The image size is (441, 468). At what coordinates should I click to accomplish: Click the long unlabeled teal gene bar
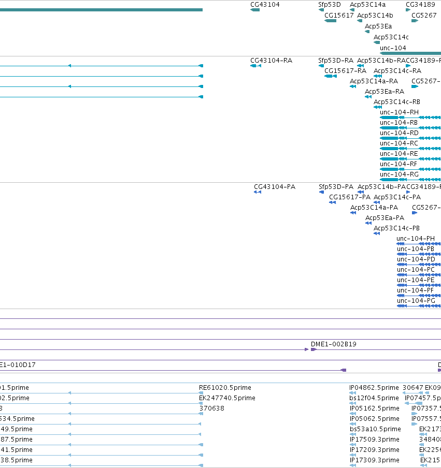point(101,10)
